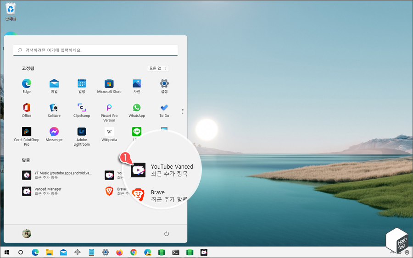Viewport: 413px width, 258px height.
Task: Click the power button in Start
Action: 167,234
